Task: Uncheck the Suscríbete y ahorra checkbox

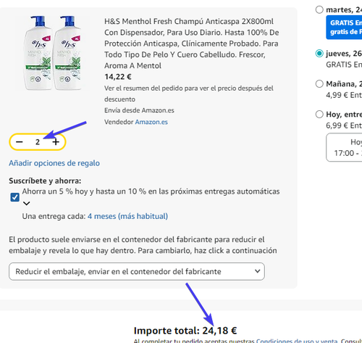Action: [x=14, y=197]
